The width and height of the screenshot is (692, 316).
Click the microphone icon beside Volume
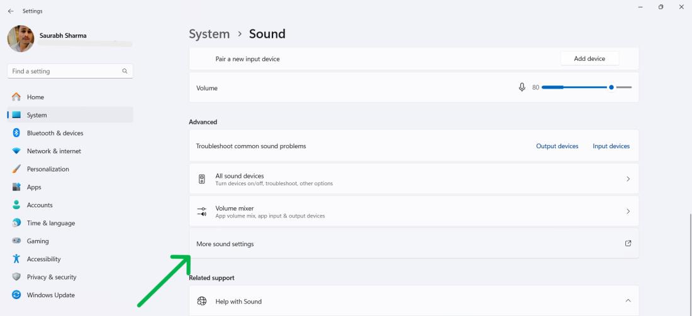tap(522, 87)
